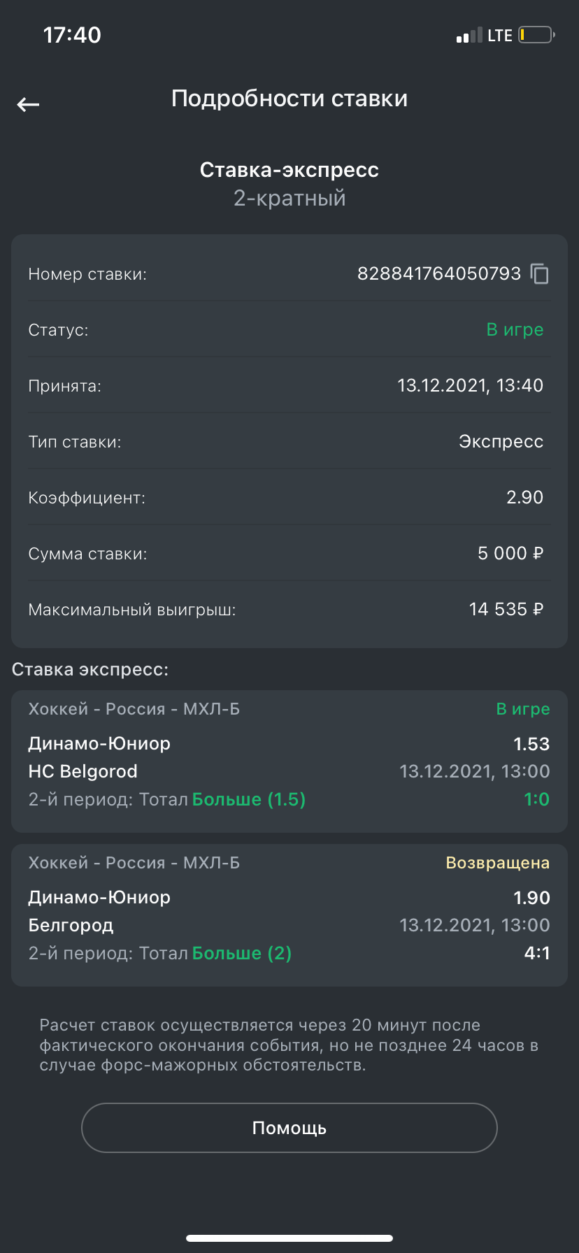
Task: Tap the Максимальный выигрыш amount 14 535 ₽
Action: [506, 609]
